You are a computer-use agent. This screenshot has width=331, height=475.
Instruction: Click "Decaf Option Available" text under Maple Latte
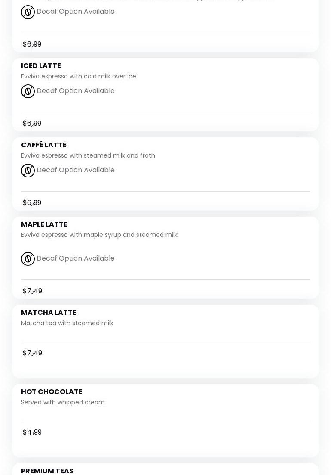click(76, 258)
